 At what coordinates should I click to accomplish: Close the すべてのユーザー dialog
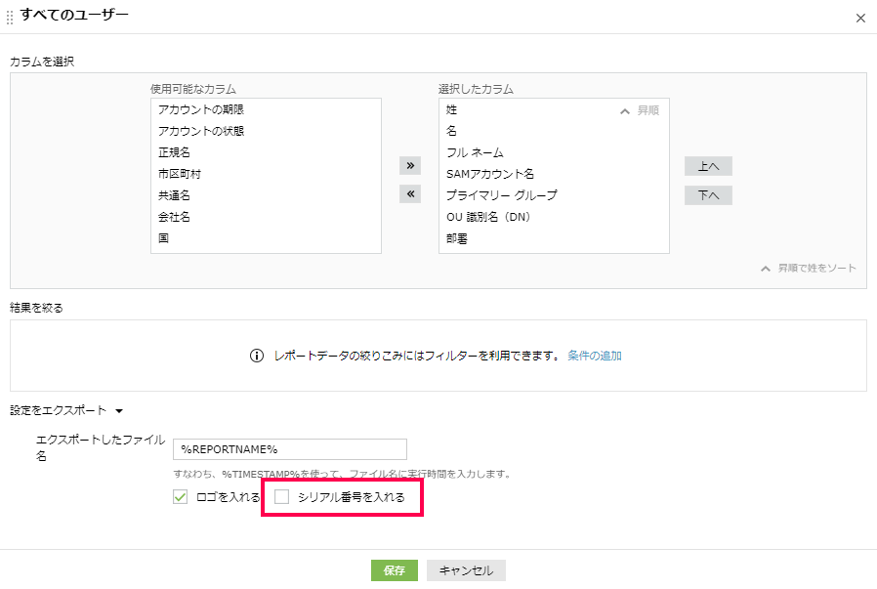point(859,18)
